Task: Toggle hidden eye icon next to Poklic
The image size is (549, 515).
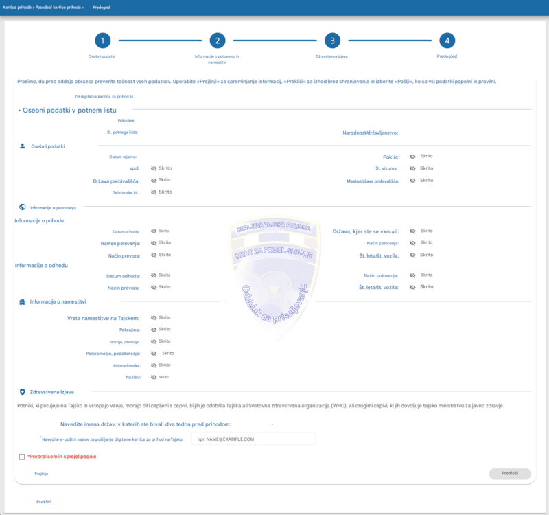Action: (x=412, y=157)
